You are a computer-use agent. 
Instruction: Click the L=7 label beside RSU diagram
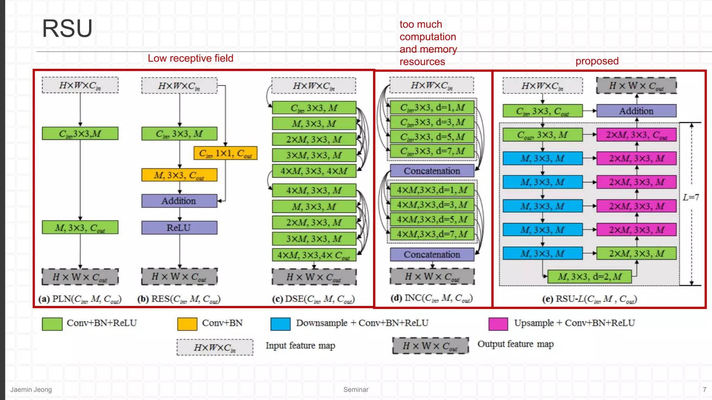690,198
